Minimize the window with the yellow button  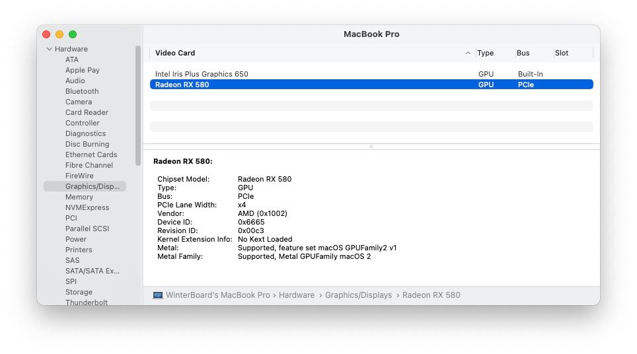[x=59, y=34]
